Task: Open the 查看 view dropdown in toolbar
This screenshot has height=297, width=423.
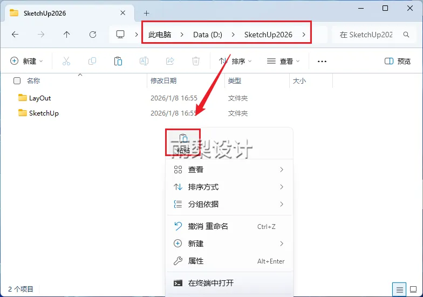Action: pyautogui.click(x=283, y=62)
